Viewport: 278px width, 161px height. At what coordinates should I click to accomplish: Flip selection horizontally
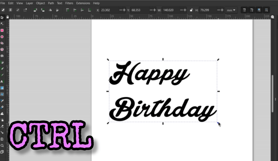coord(50,10)
